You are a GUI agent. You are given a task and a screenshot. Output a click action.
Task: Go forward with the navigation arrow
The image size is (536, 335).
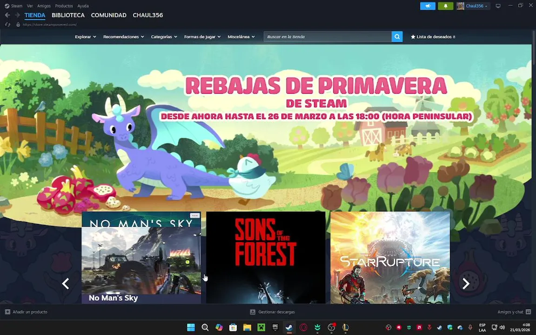click(x=17, y=15)
